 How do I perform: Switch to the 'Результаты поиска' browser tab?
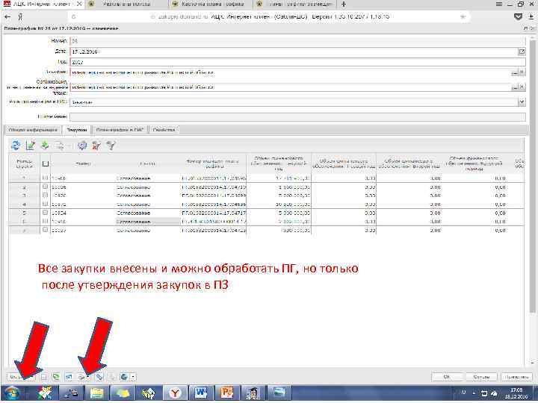coord(127,4)
